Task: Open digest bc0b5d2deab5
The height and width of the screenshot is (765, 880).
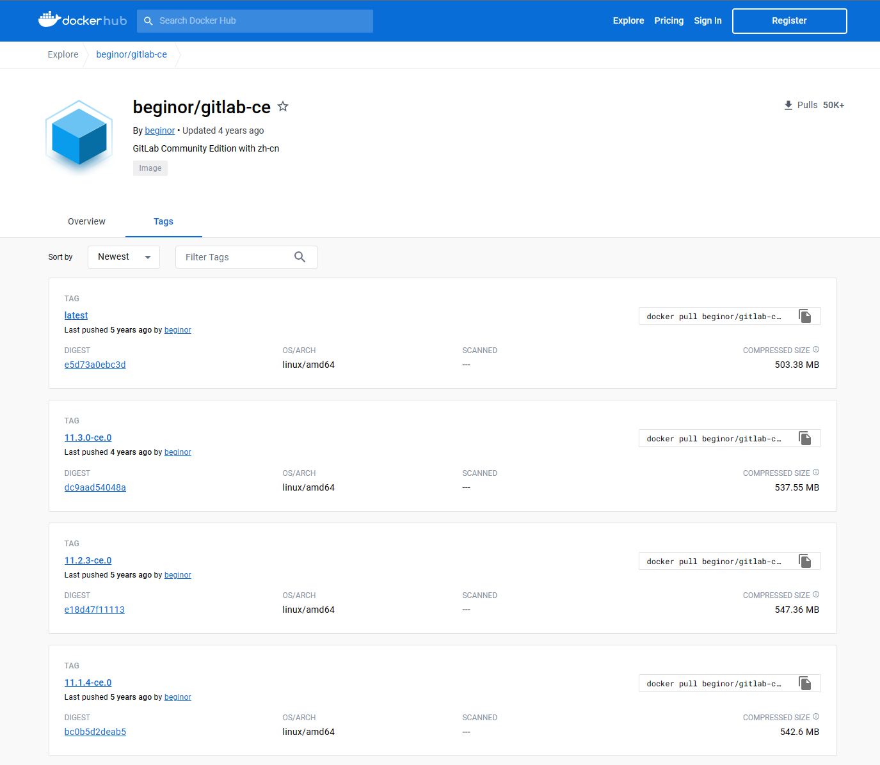Action: 95,732
